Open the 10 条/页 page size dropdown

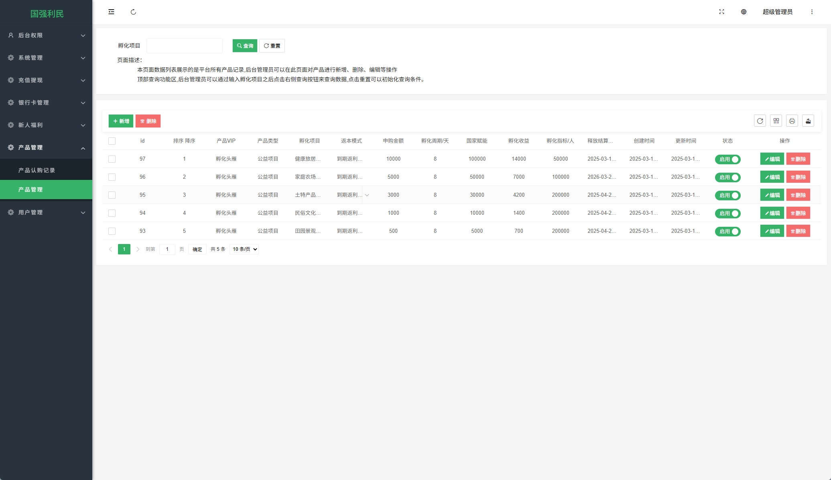244,249
